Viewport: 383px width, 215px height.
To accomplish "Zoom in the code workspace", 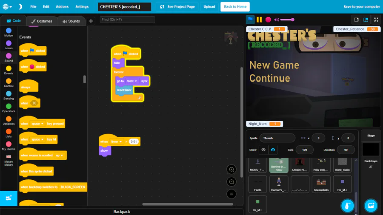I will click(x=232, y=170).
